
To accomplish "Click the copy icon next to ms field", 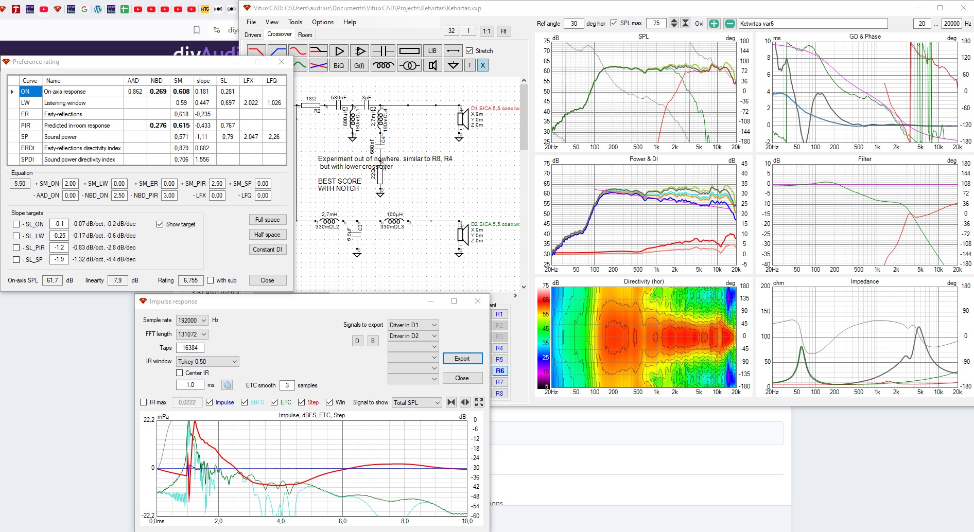I will [x=227, y=385].
